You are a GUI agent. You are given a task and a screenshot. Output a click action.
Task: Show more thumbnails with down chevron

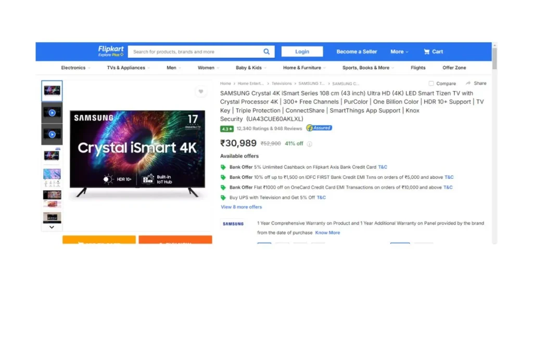[x=52, y=227]
